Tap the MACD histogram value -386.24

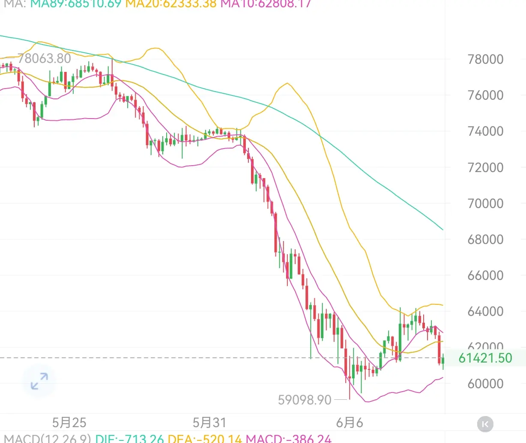click(289, 438)
